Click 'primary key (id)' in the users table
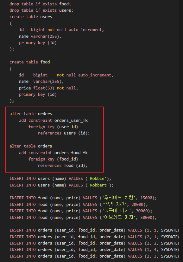 click(38, 43)
